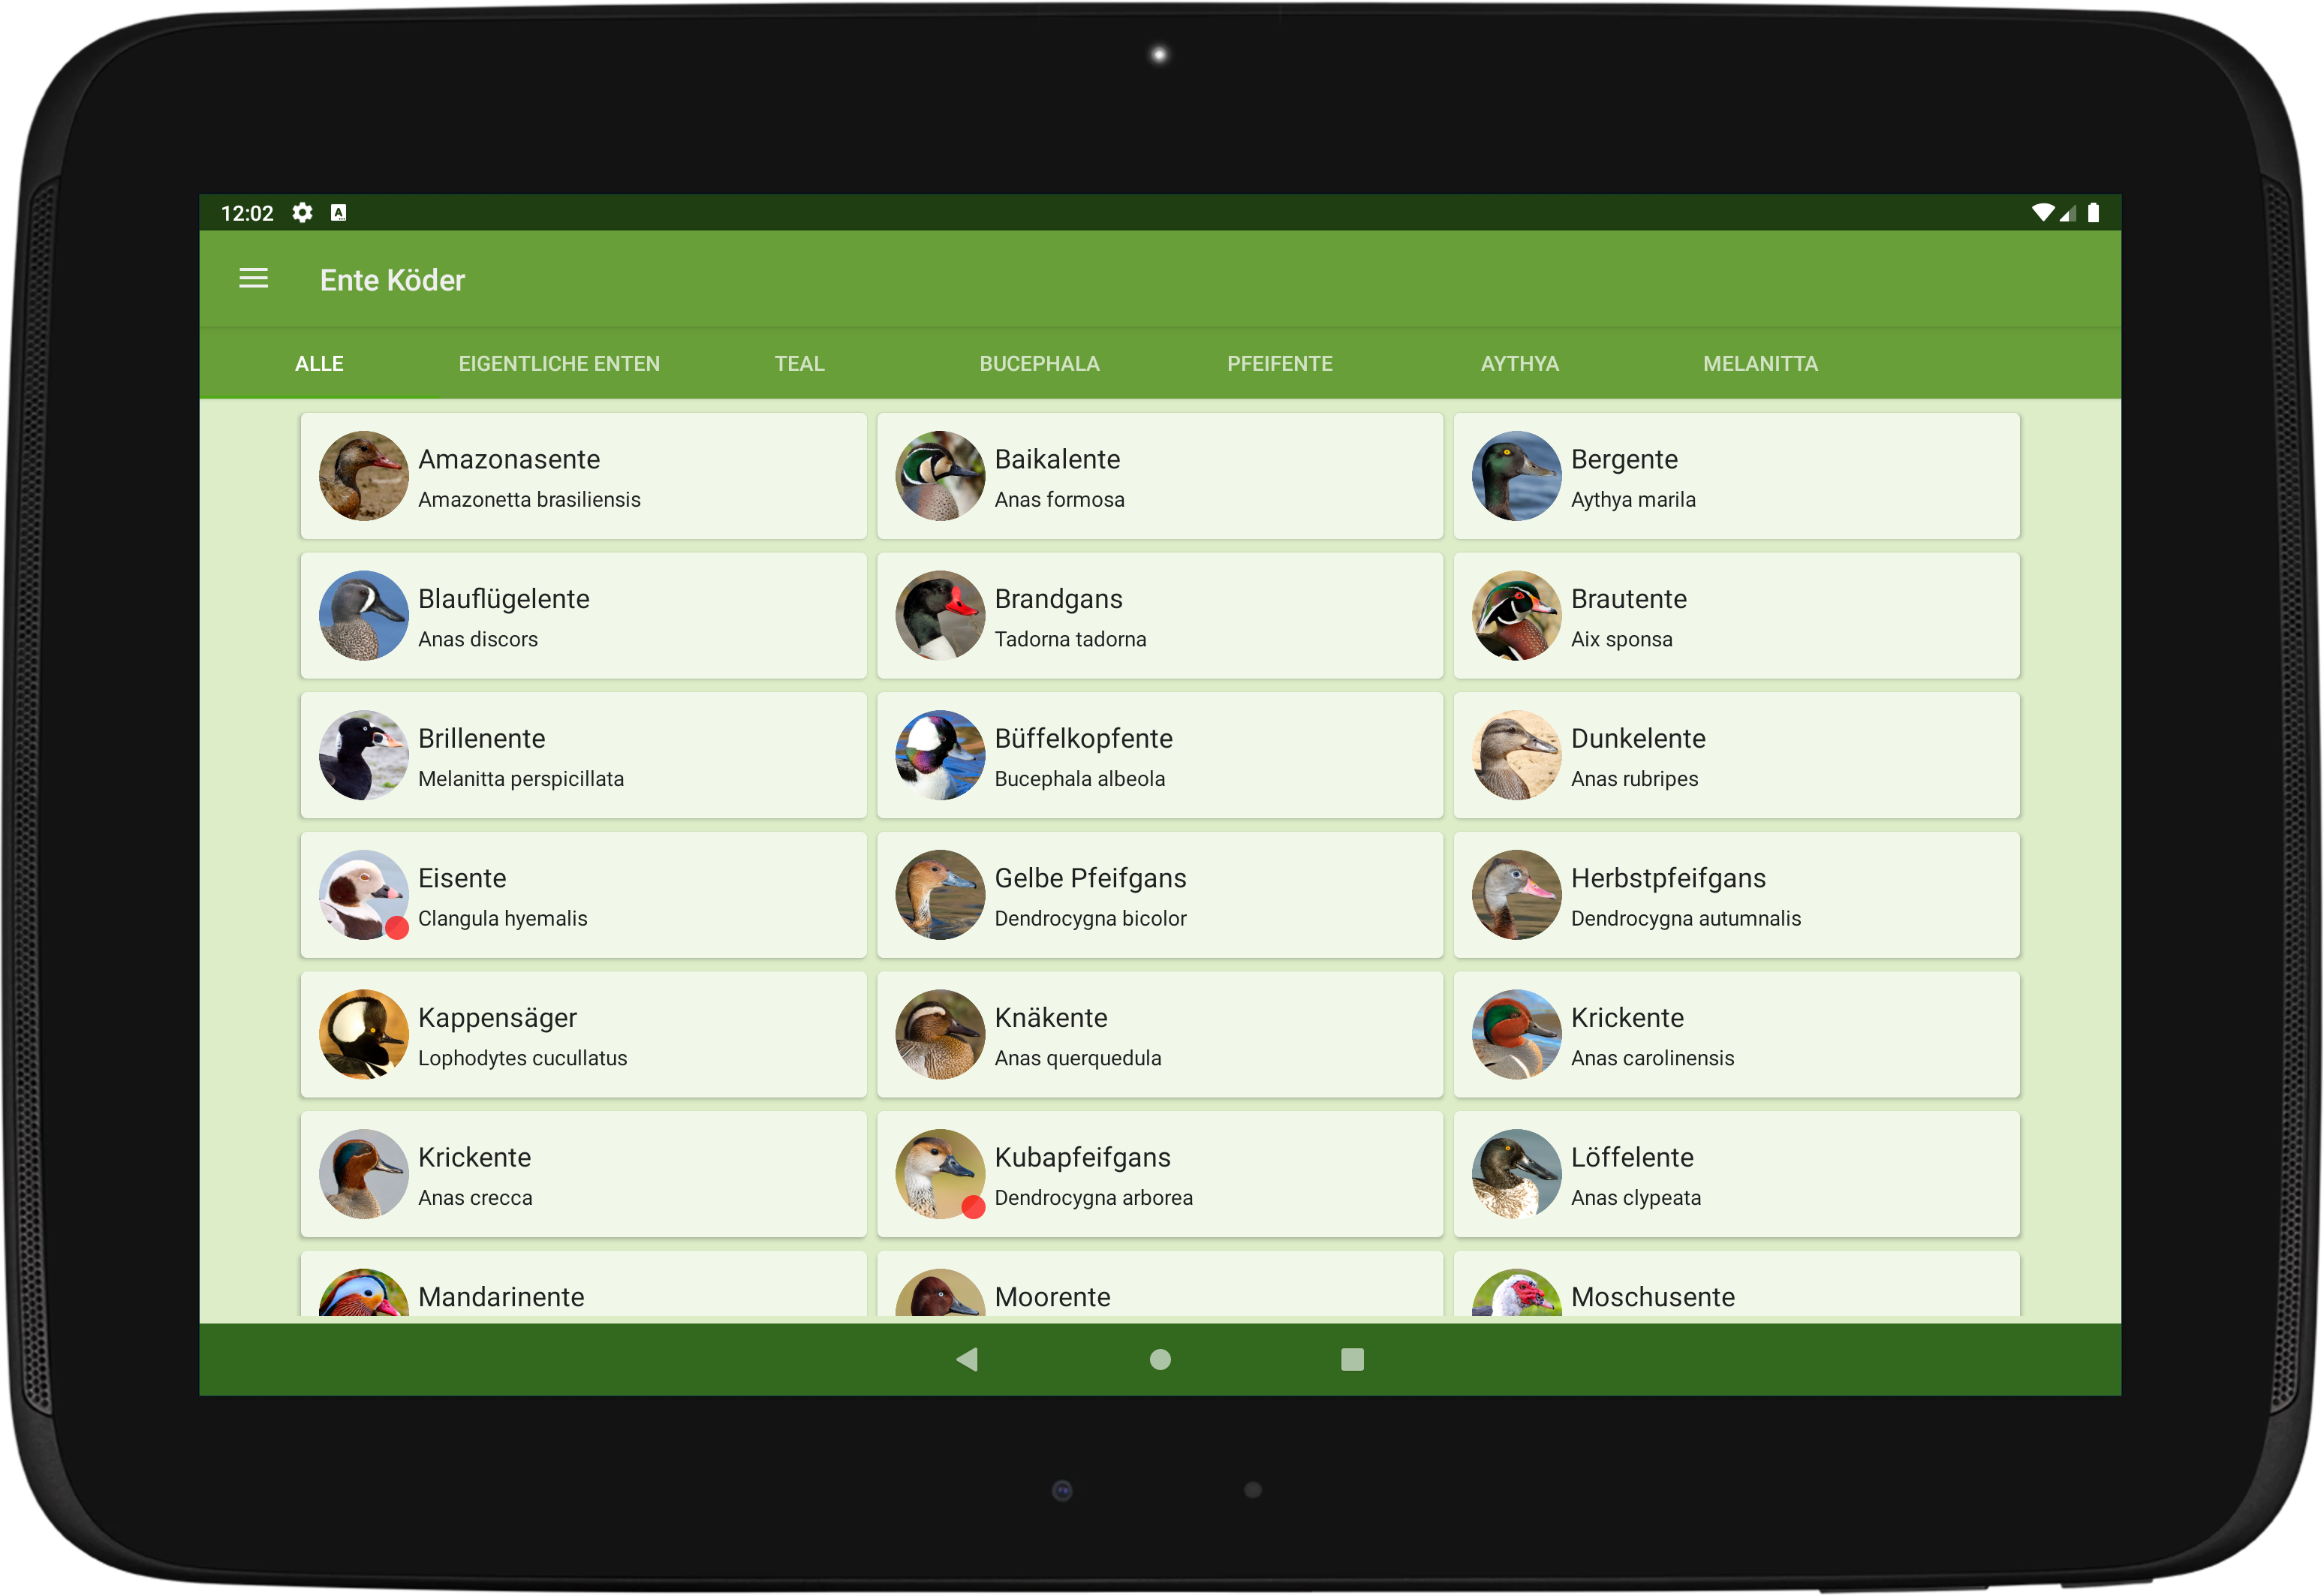Open the Herbstpfeifgans photo
The height and width of the screenshot is (1596, 2324).
click(x=1517, y=895)
